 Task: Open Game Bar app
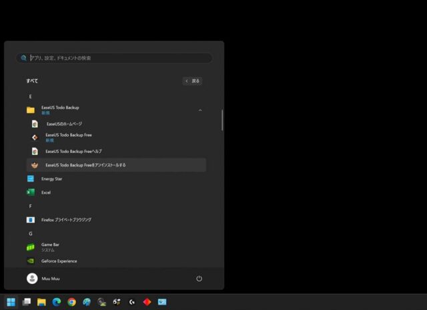pyautogui.click(x=116, y=247)
